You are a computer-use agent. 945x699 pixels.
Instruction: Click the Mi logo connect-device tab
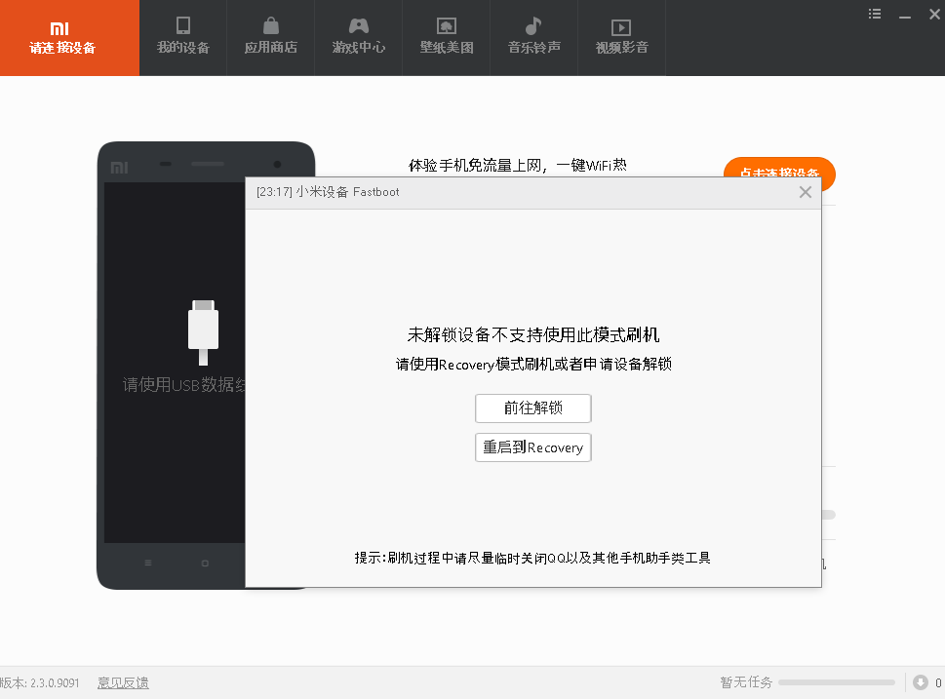tap(60, 37)
